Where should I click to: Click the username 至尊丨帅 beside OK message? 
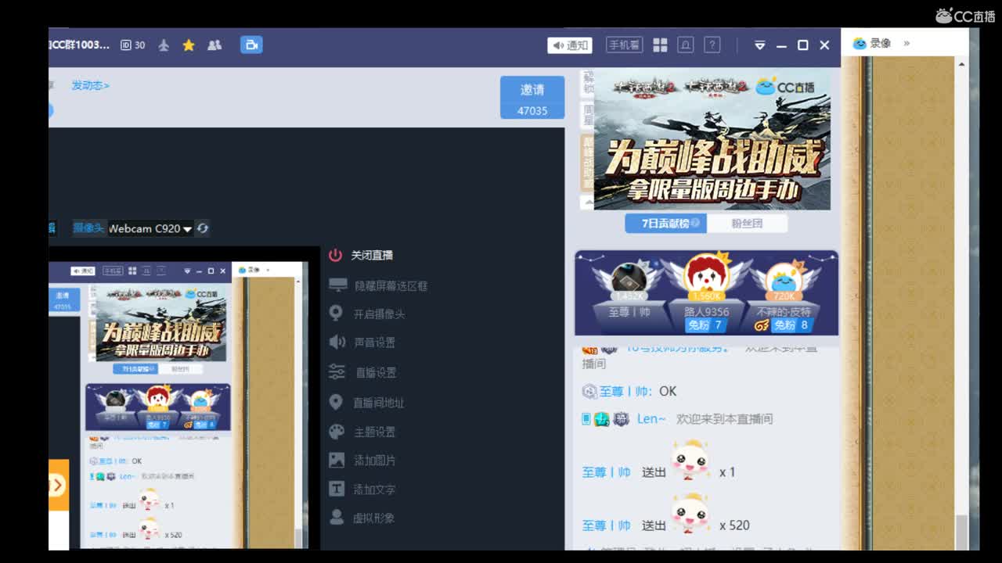coord(627,391)
